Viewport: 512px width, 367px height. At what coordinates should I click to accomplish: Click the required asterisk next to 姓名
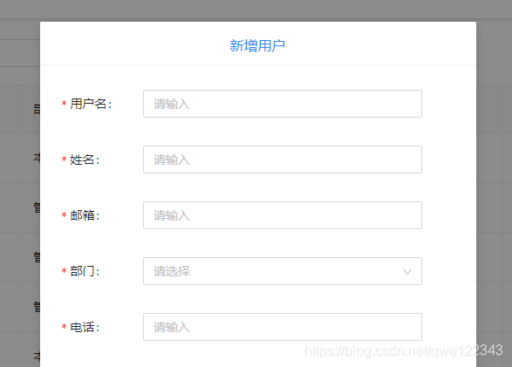click(x=64, y=160)
